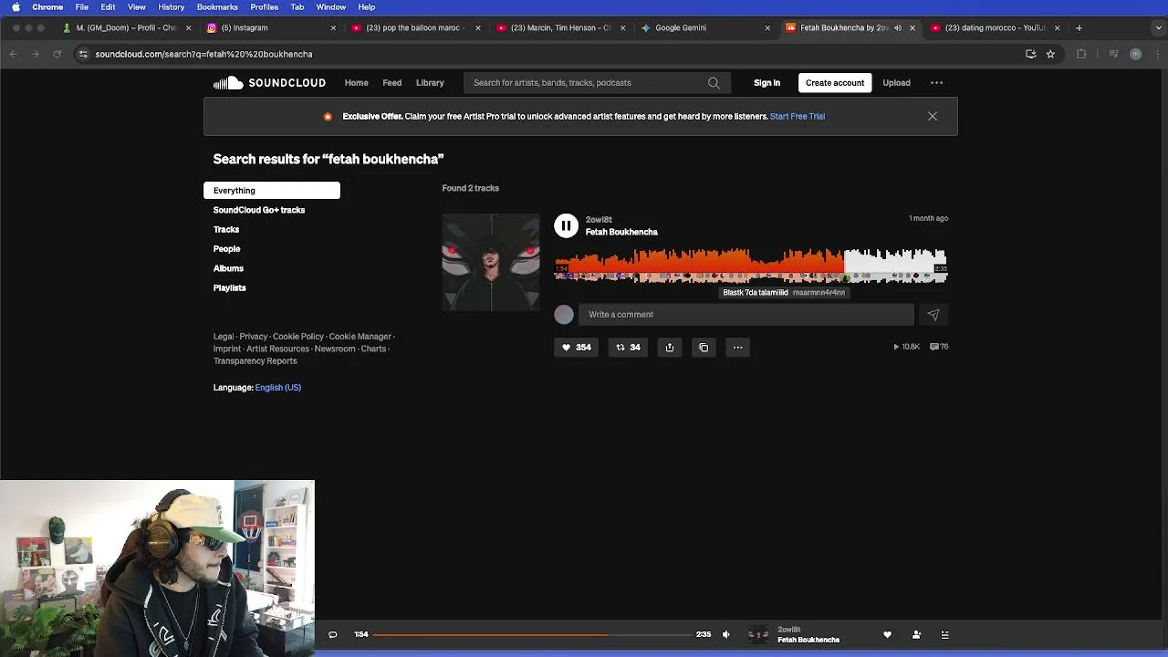Filter by SoundCloud Go+ tracks
Image resolution: width=1168 pixels, height=657 pixels.
(x=259, y=210)
